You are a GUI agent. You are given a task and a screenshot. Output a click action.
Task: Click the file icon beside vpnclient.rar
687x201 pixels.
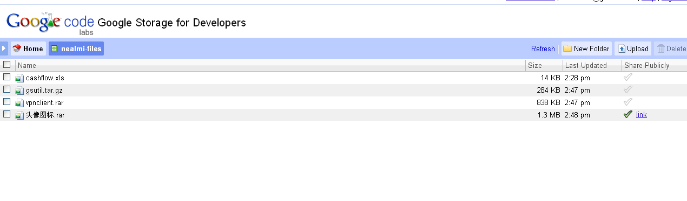click(x=19, y=103)
